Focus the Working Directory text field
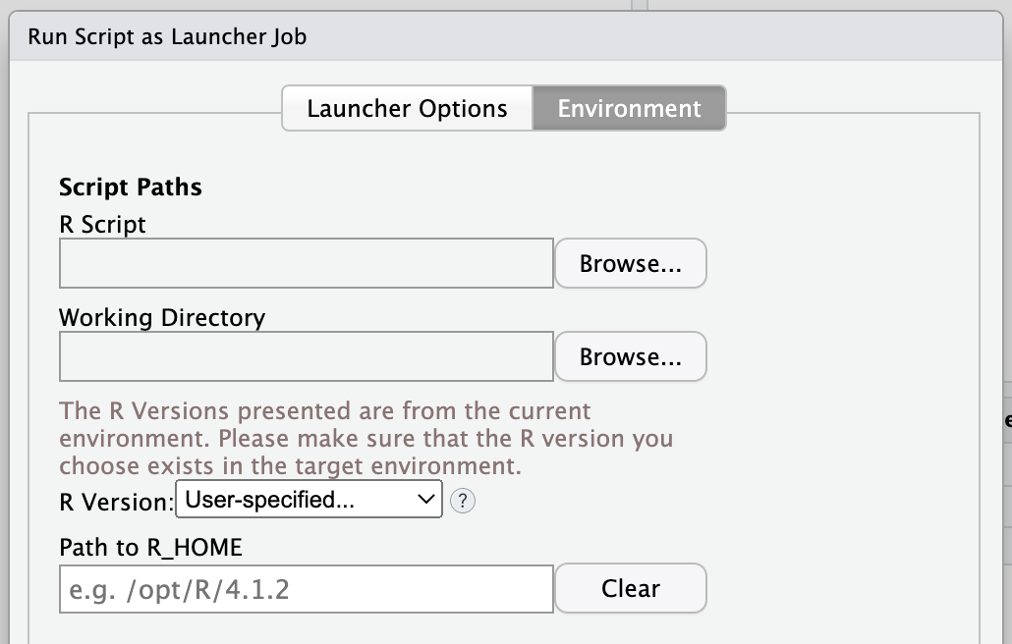 [306, 356]
